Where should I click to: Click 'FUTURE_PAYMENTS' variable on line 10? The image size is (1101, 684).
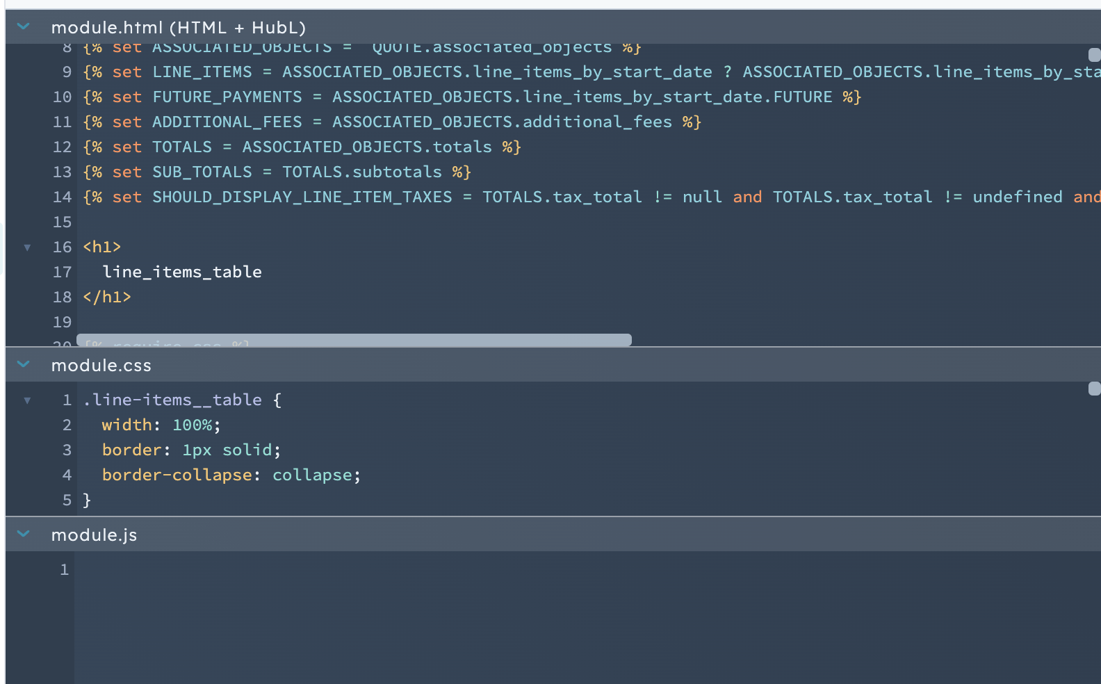point(227,97)
